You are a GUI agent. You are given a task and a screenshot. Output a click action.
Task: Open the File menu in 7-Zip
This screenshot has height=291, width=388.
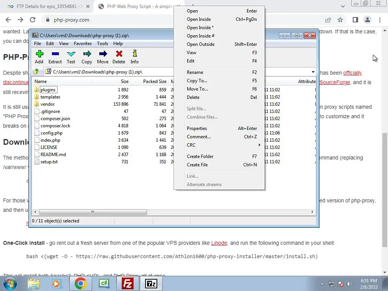(38, 44)
